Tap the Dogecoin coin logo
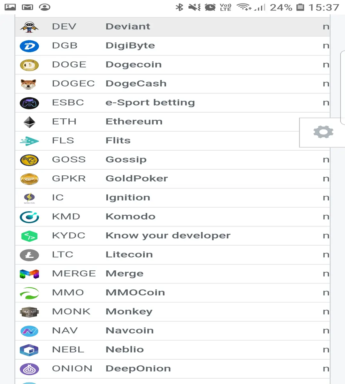Screen dimensions: 345x384 pos(29,65)
